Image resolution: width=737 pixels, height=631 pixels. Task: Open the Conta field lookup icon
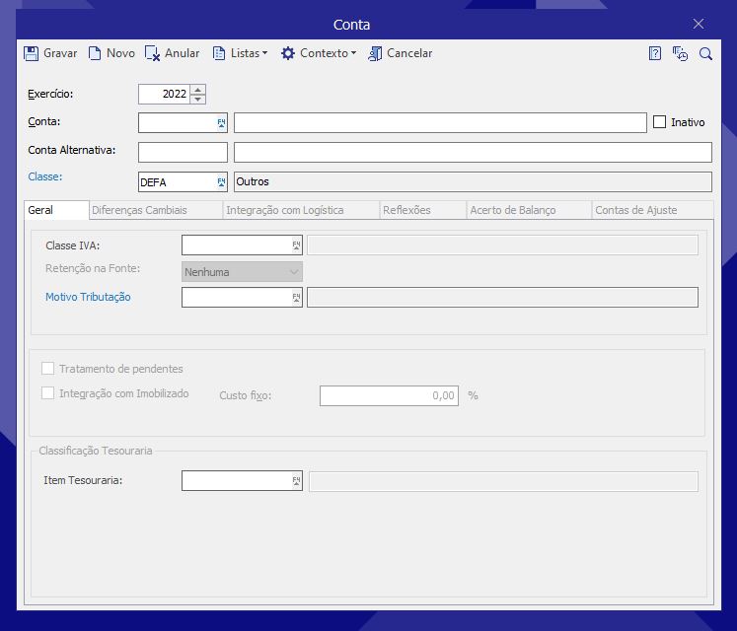coord(221,123)
